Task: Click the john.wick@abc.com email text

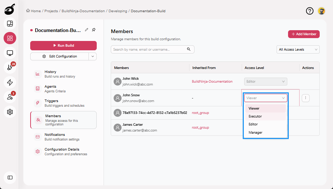Action: pos(138,84)
